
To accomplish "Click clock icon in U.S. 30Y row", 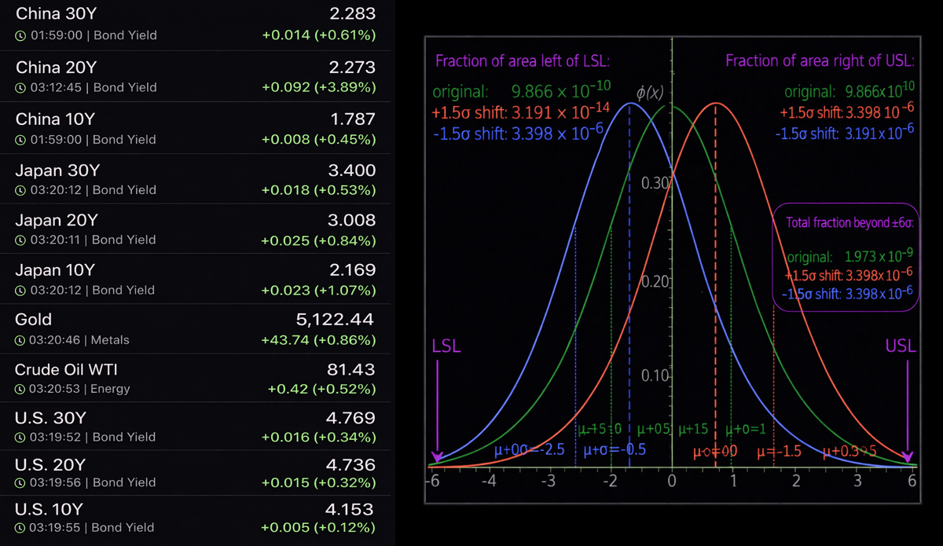I will (x=20, y=437).
